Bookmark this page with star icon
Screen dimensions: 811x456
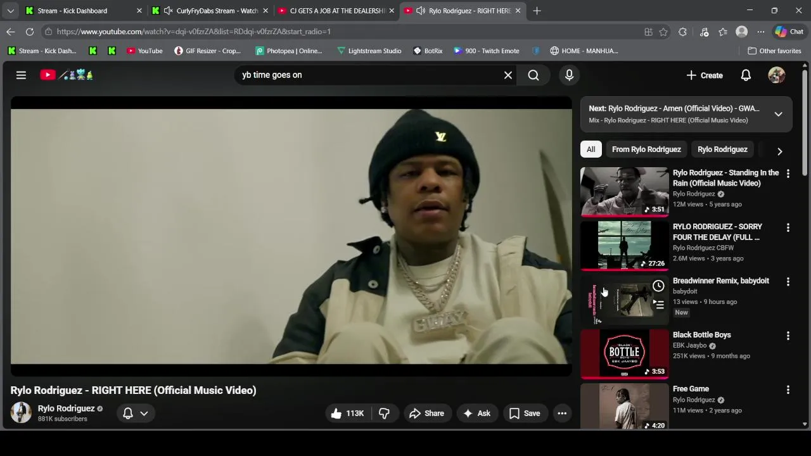coord(663,32)
